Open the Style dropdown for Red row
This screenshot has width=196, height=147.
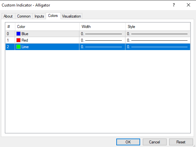tap(157, 40)
